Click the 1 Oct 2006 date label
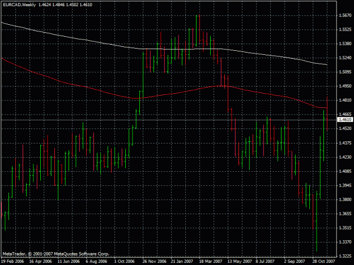The width and height of the screenshot is (354, 265). (125, 262)
